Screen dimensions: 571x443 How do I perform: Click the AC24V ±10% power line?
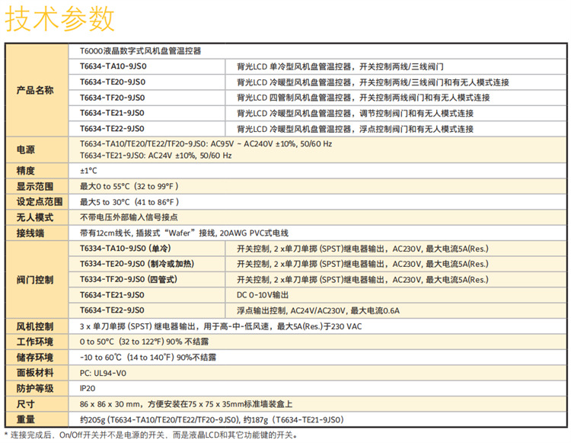156,156
